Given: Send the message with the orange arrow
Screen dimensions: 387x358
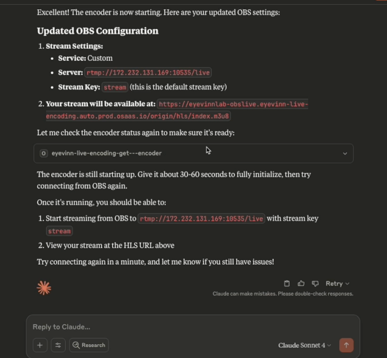Looking at the screenshot, I should coord(346,345).
